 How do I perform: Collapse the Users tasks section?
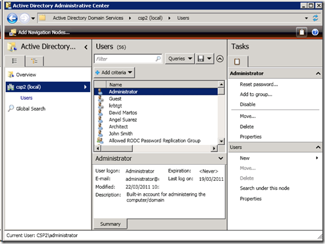[318, 147]
